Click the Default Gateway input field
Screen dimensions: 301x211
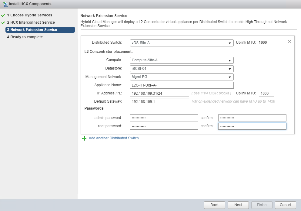tap(159, 101)
